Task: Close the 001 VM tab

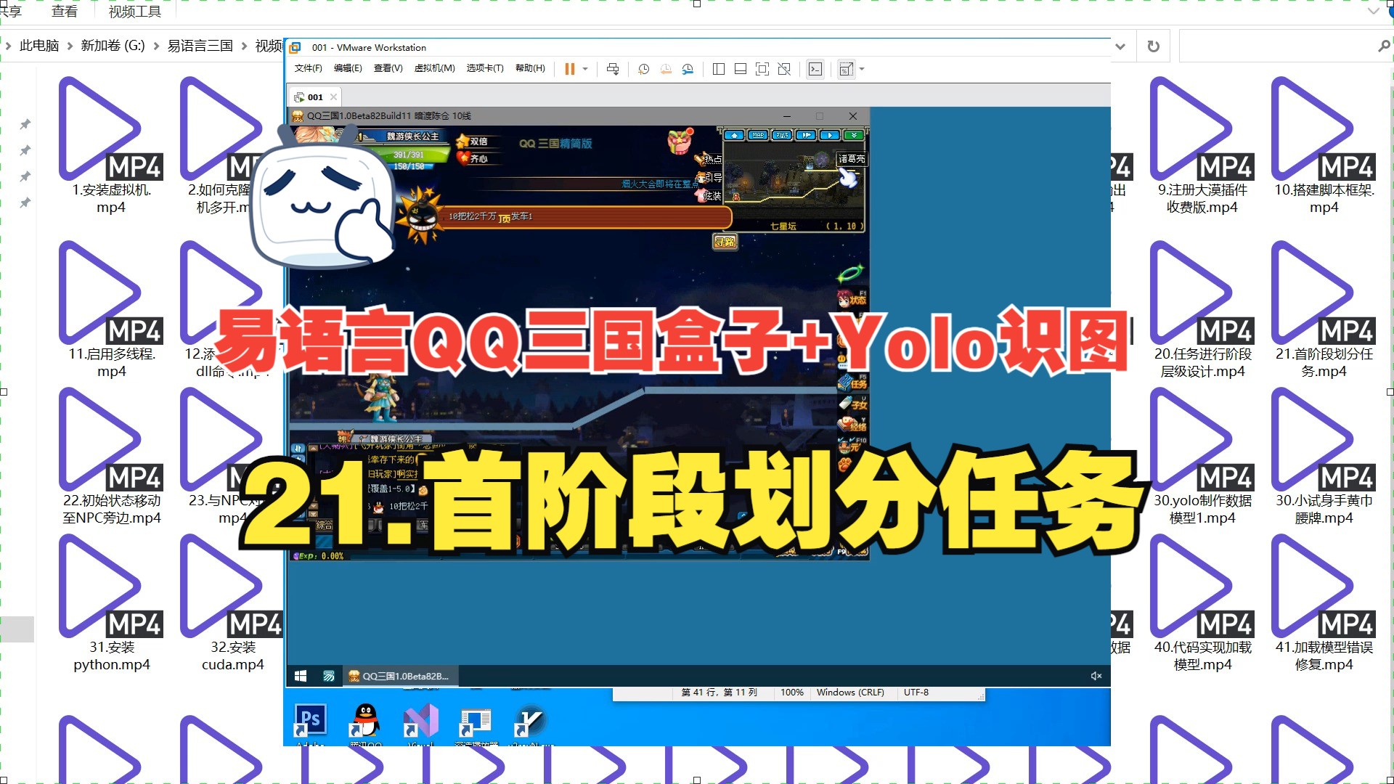Action: click(x=333, y=97)
